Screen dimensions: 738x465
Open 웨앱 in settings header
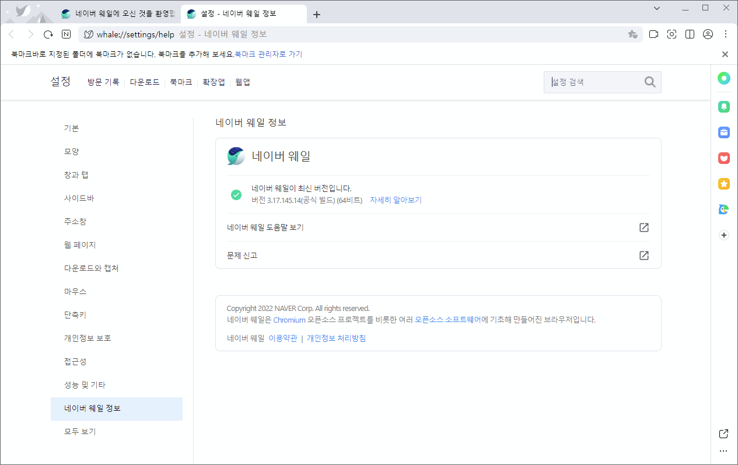pos(243,82)
